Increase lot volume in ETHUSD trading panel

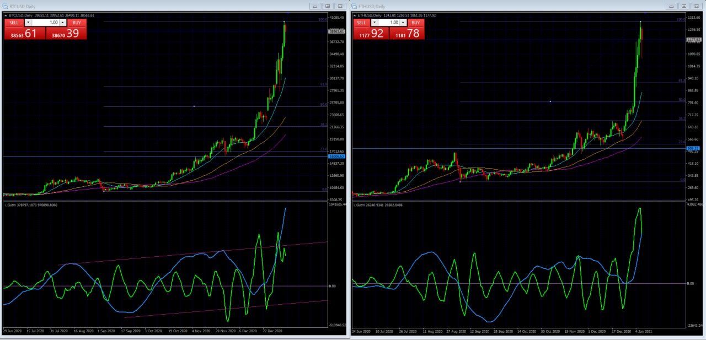click(x=403, y=23)
